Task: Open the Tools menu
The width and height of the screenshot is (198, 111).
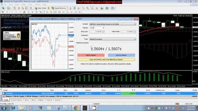Action: tap(30, 4)
